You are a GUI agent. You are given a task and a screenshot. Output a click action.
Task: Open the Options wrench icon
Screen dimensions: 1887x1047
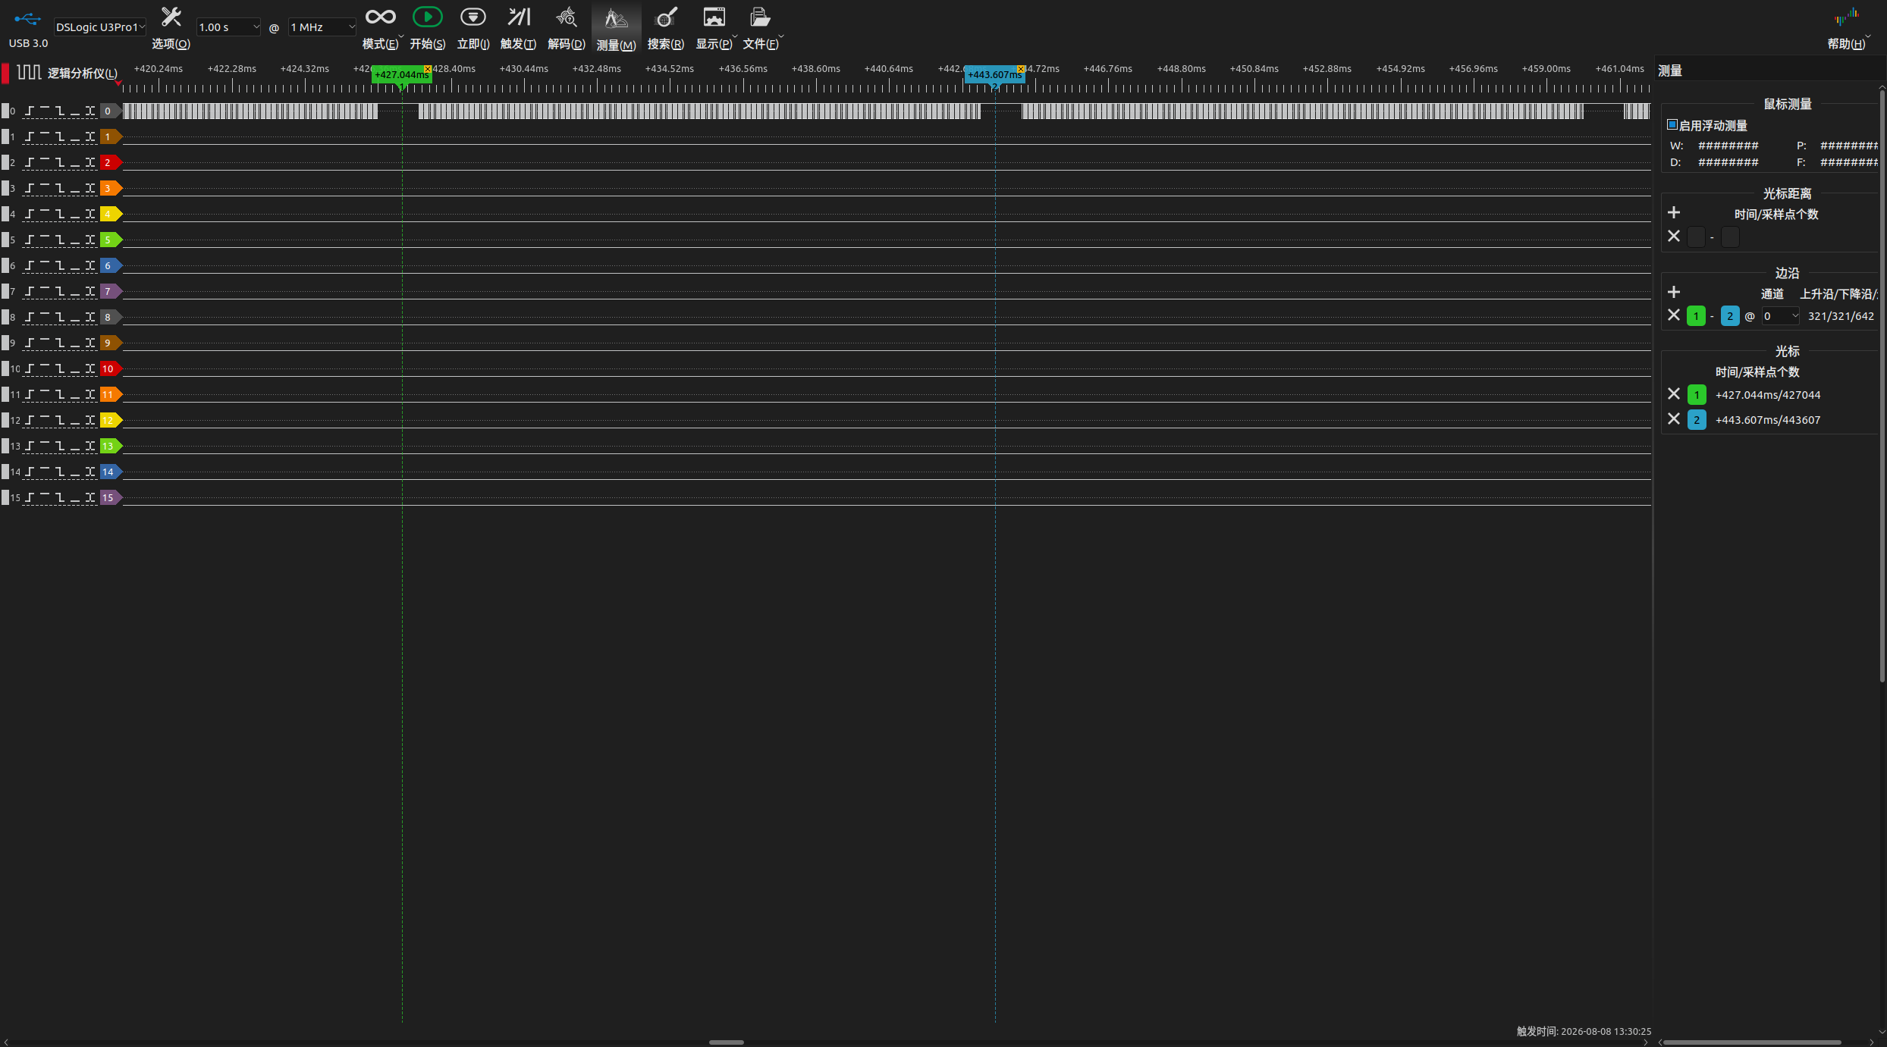(x=171, y=17)
